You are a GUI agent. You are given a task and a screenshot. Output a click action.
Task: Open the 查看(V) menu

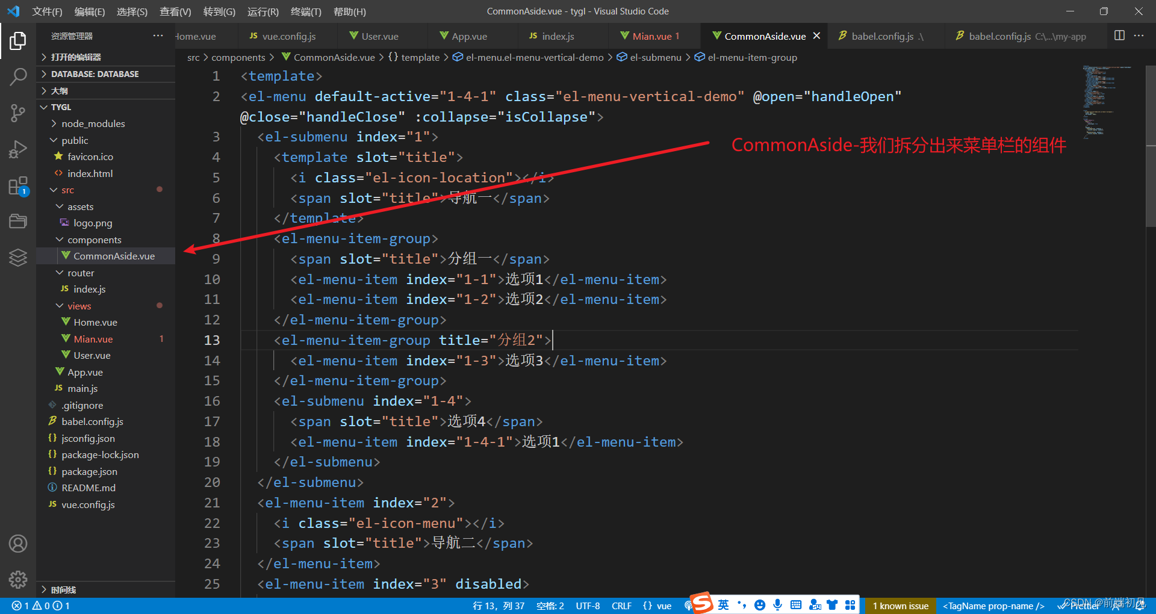[x=175, y=11]
